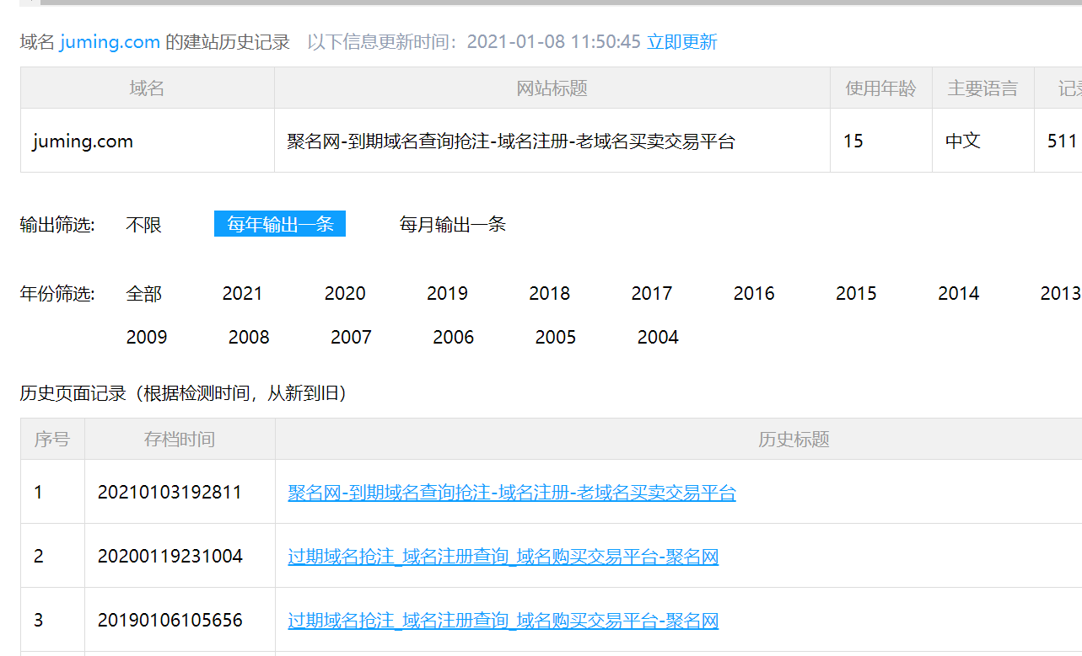Screen dimensions: 1082x656
Task: Click the record count 511 cell
Action: click(1058, 141)
